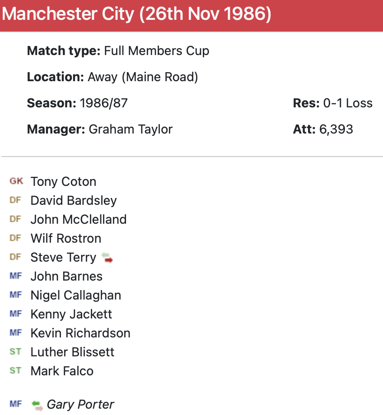
Task: Click the ST icon beside Mark Falco
Action: [15, 371]
